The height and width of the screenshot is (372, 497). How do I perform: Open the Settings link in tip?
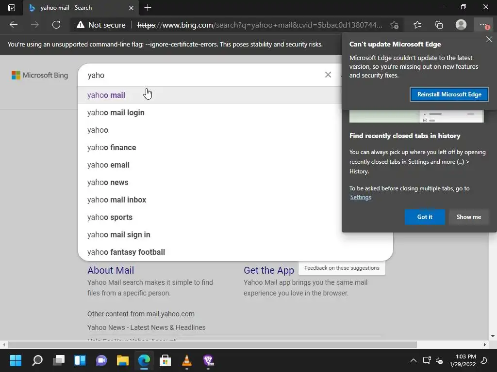coord(361,197)
